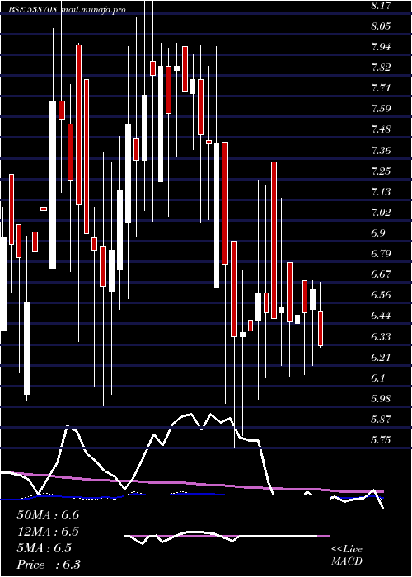The height and width of the screenshot is (577, 412).
Task: Click the BSE 538708 ticker label
Action: click(x=33, y=10)
